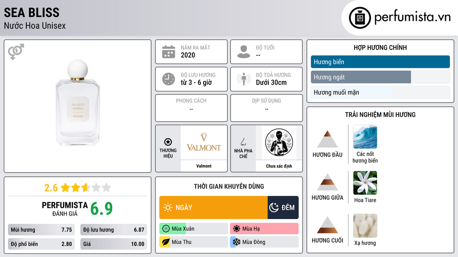Click the summer sun icon beside Mùa Hạ
This screenshot has width=458, height=257.
click(x=237, y=229)
